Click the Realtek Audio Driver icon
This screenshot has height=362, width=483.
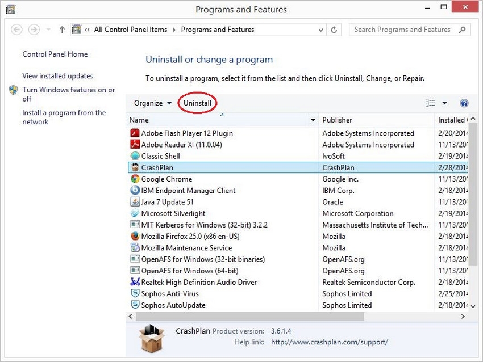pyautogui.click(x=135, y=282)
